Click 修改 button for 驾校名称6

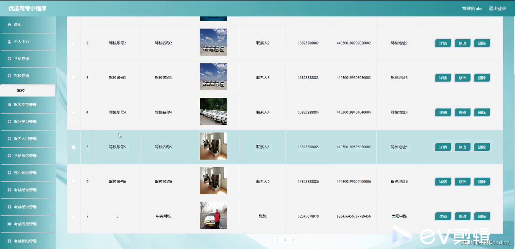[x=462, y=182]
